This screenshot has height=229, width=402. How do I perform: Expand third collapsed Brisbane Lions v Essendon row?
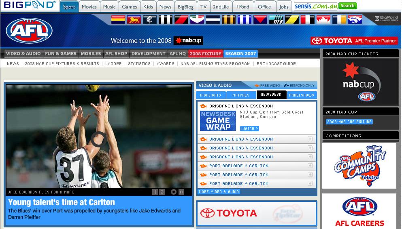(310, 157)
